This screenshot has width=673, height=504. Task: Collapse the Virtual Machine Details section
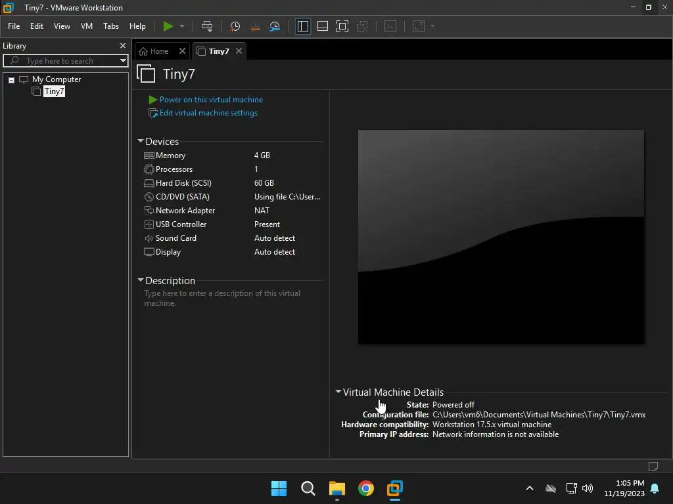point(338,392)
